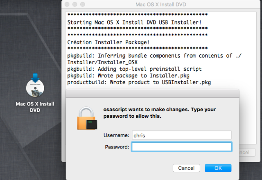
Task: Click the padlock icon in the password dialog
Action: tap(86, 118)
